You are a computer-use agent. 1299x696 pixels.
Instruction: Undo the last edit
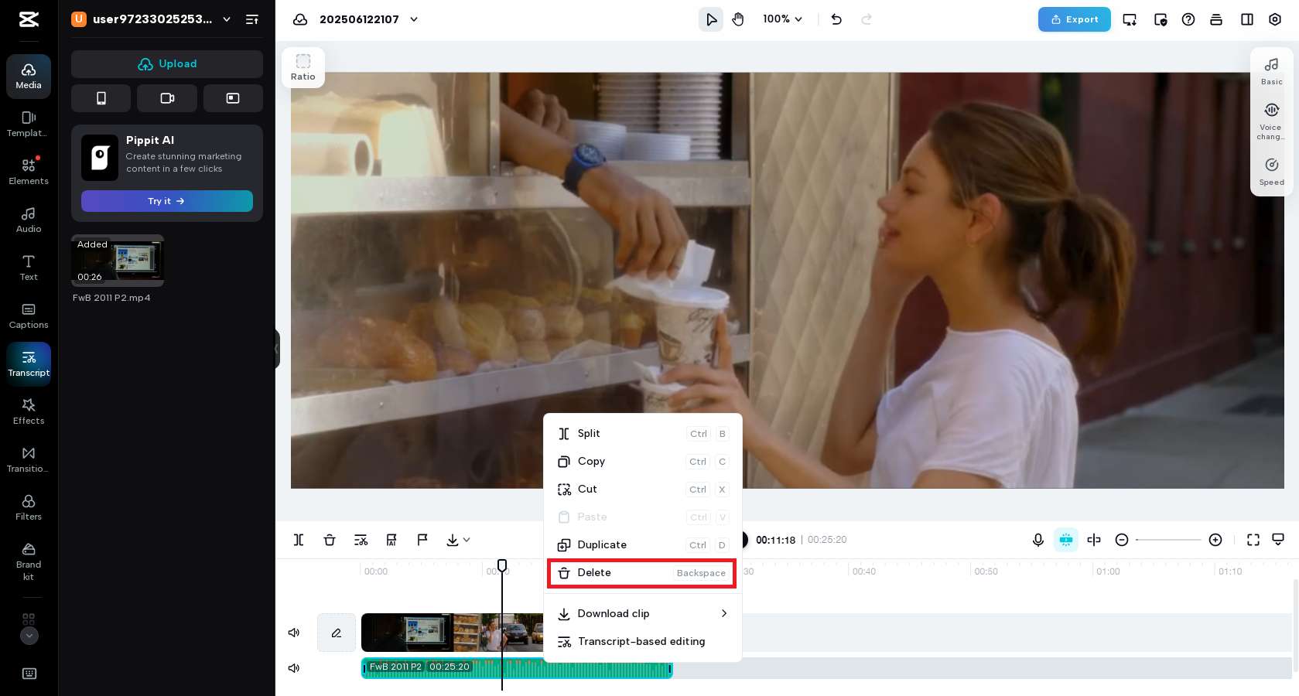click(x=836, y=19)
